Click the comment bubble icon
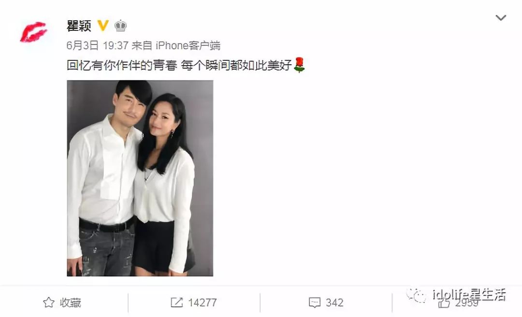The image size is (522, 317). pos(315,303)
